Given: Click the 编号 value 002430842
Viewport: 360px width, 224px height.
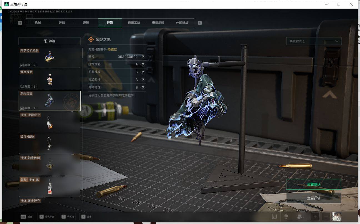Looking at the screenshot, I should coord(128,57).
